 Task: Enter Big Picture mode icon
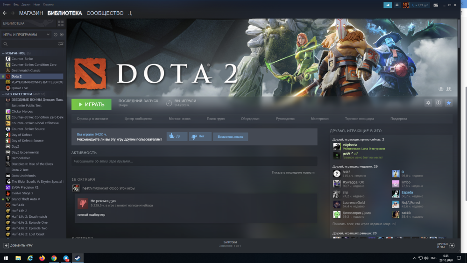tap(436, 5)
